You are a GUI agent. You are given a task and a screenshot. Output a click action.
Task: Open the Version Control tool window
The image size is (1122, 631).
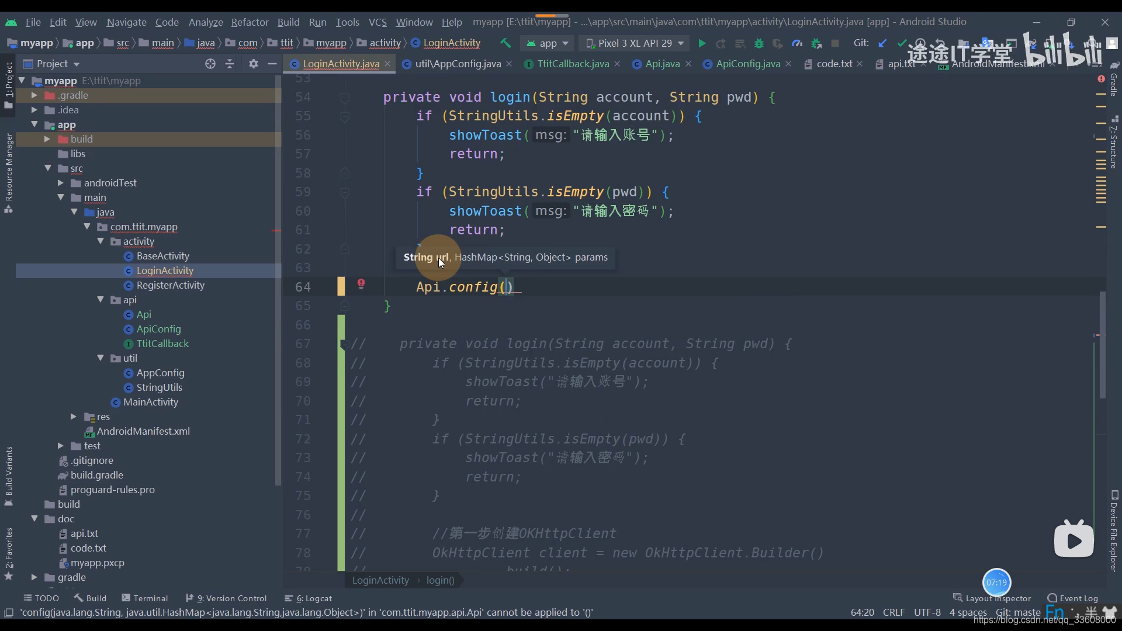[226, 598]
